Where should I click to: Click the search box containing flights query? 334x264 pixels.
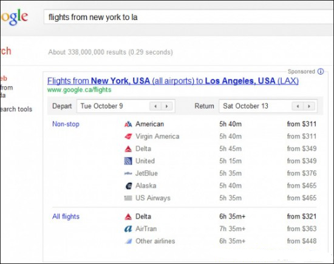click(x=188, y=17)
